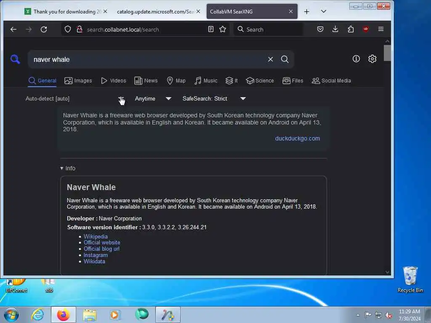Open the Official website link

pos(102,243)
